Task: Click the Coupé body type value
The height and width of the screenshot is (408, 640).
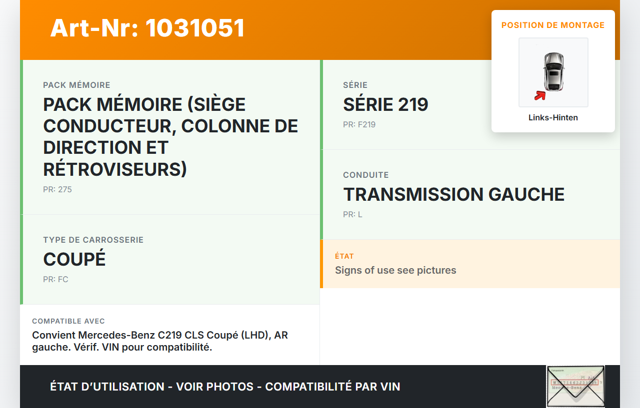Action: [74, 260]
